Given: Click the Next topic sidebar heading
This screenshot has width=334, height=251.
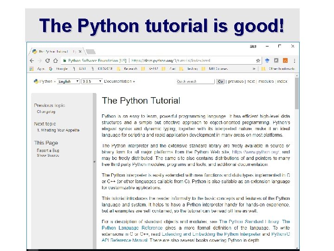Looking at the screenshot, I should (x=45, y=124).
